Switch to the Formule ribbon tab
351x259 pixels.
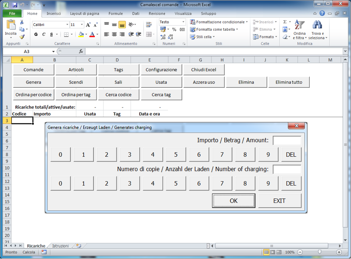[116, 14]
